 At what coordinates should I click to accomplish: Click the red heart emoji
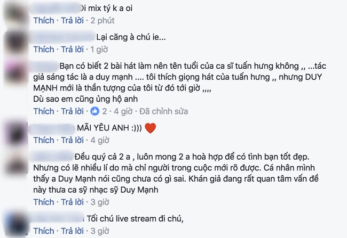pos(150,128)
